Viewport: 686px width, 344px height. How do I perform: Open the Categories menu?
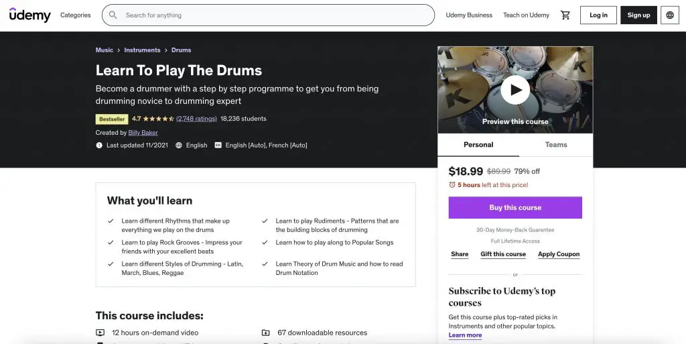[x=75, y=15]
